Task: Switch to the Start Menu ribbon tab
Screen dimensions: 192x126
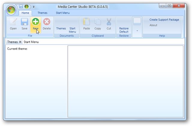Action: click(x=63, y=13)
